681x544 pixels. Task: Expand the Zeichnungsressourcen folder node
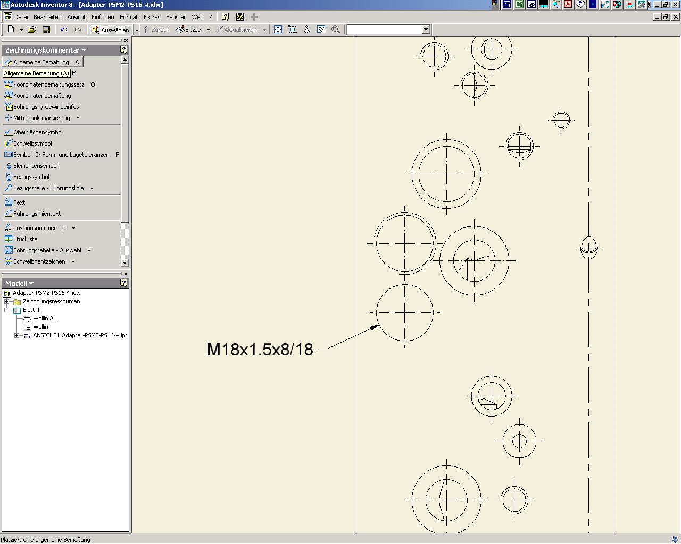[x=7, y=302]
